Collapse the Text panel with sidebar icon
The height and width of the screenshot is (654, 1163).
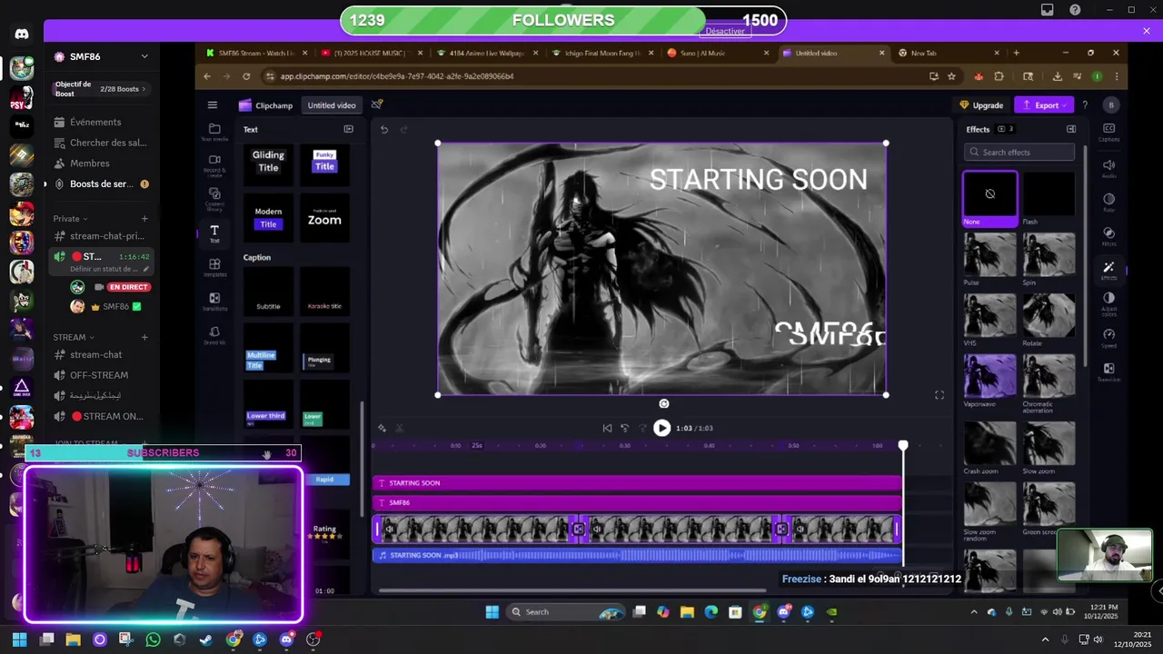coord(348,129)
